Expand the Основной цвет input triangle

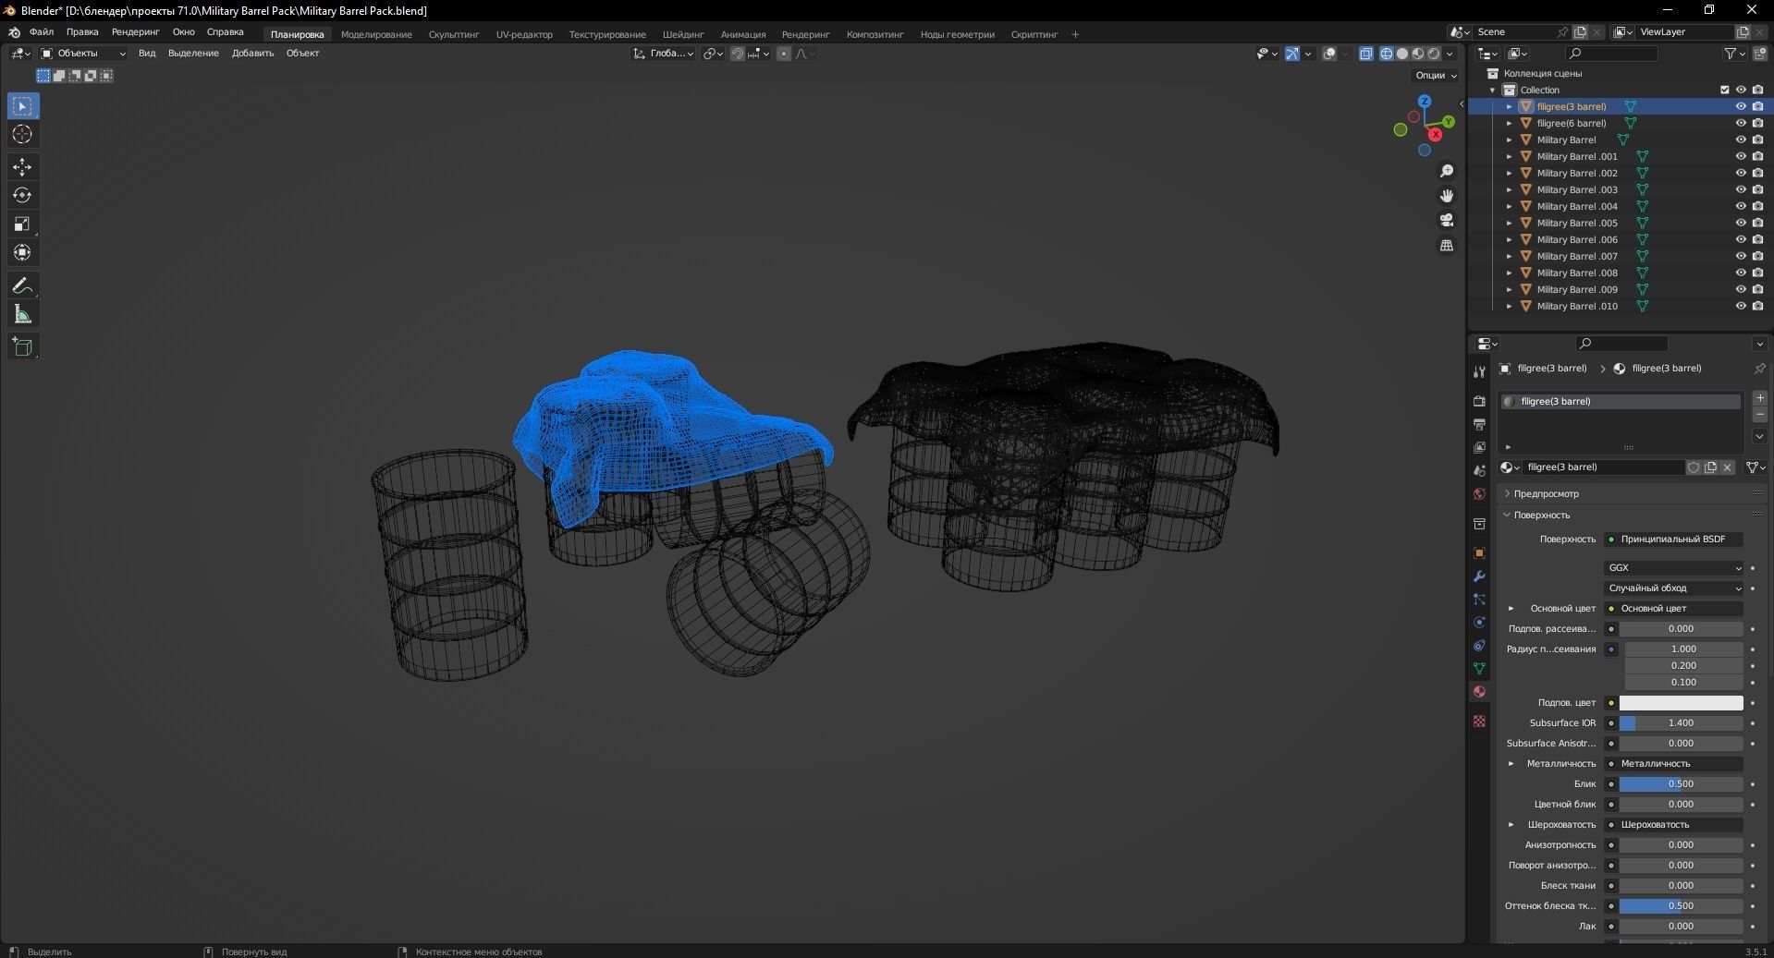(1511, 609)
